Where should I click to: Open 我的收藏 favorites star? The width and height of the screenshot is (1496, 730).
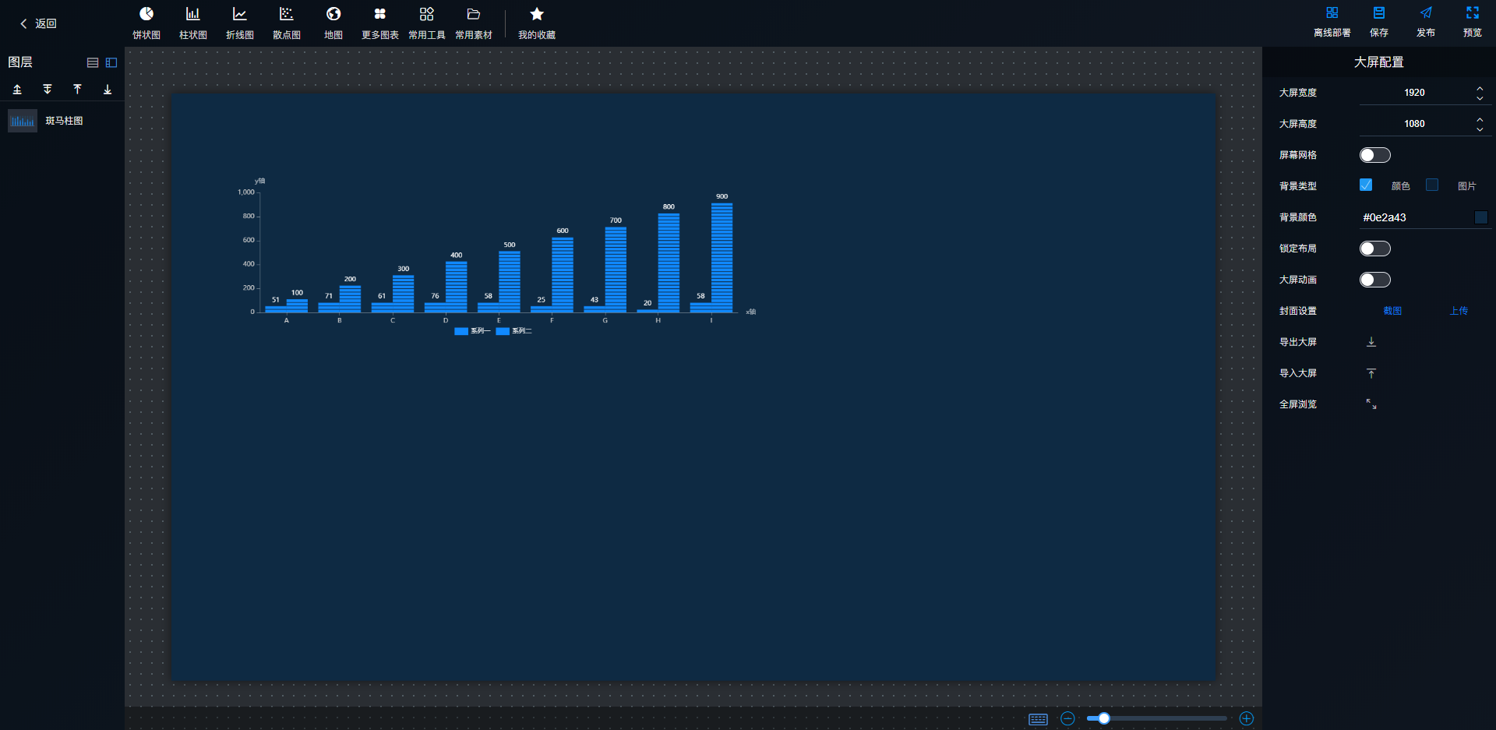(537, 23)
